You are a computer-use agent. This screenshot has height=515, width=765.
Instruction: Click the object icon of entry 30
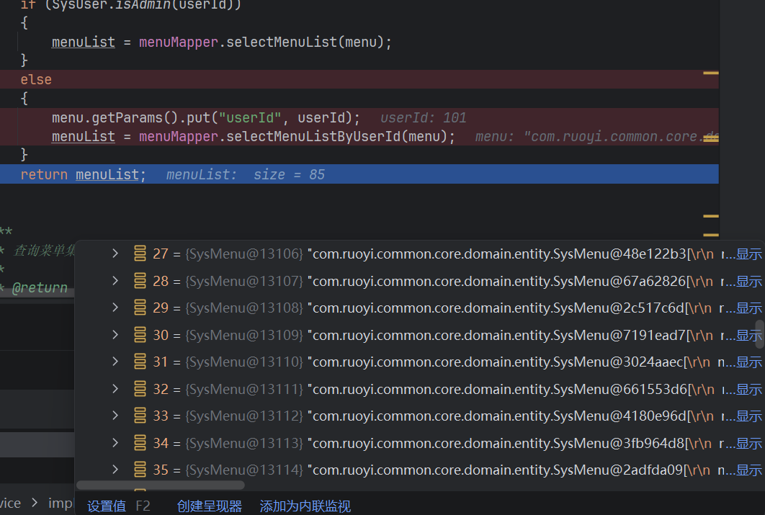click(140, 335)
